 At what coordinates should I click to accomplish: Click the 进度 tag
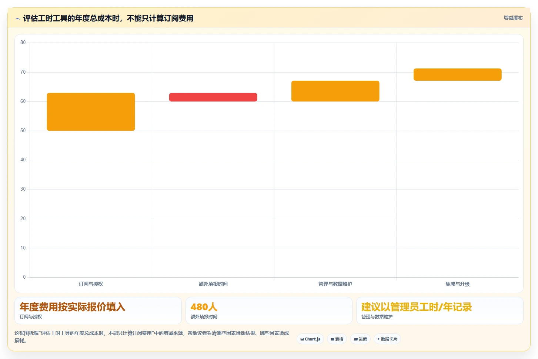[360, 339]
